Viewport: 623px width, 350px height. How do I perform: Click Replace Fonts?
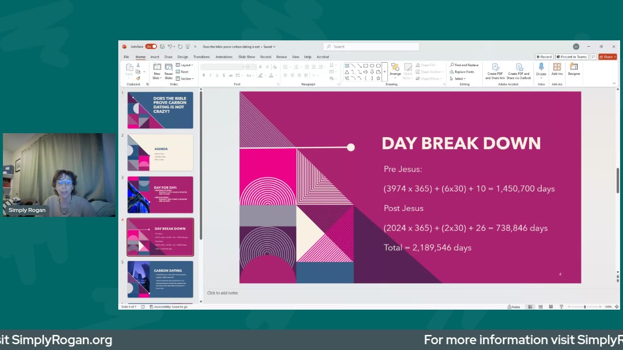tap(462, 72)
